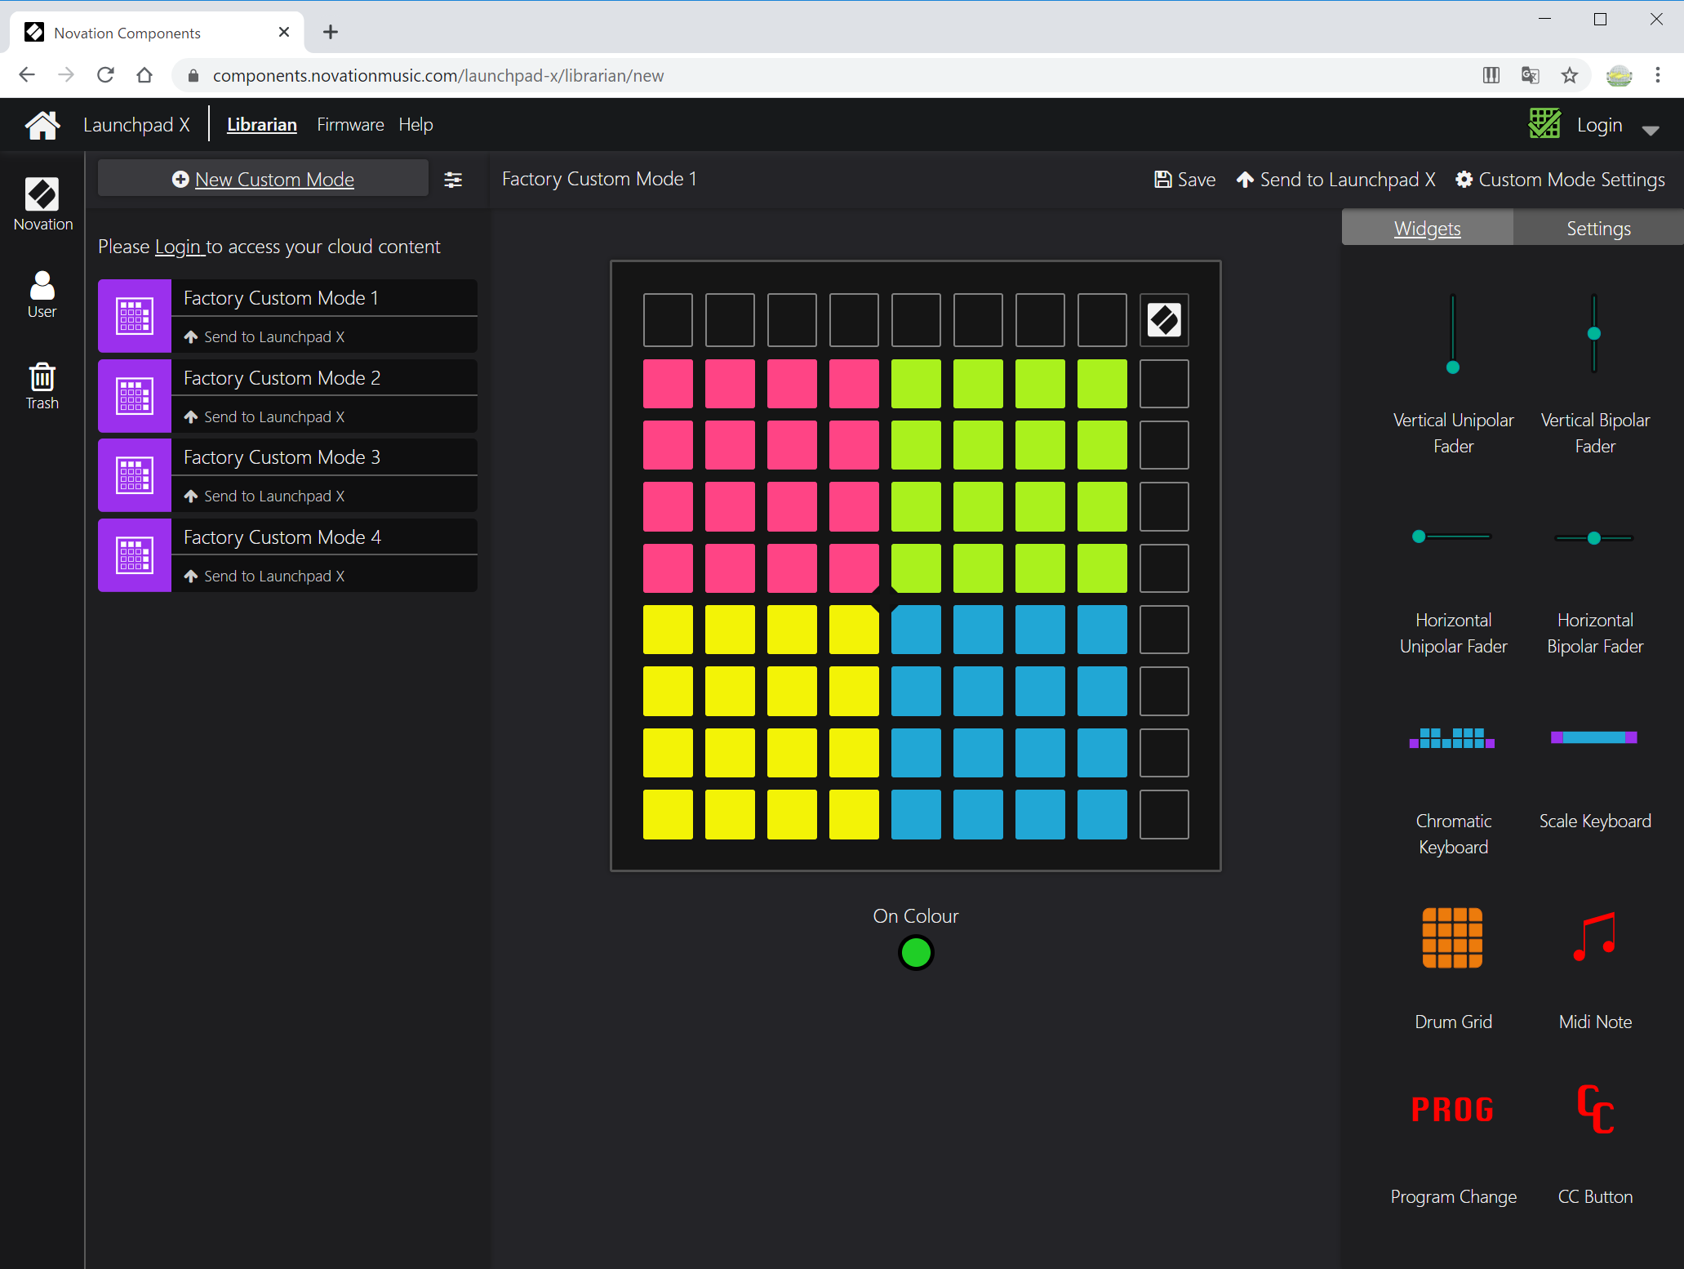Pick the Program Change PROG widget
Viewport: 1684px width, 1269px height.
[x=1452, y=1110]
